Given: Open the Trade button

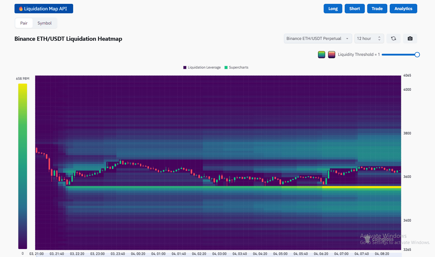Looking at the screenshot, I should [377, 9].
